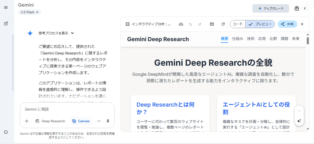The image size is (314, 144).
Task: Select the 仕組み nav tab
Action: 238,39
